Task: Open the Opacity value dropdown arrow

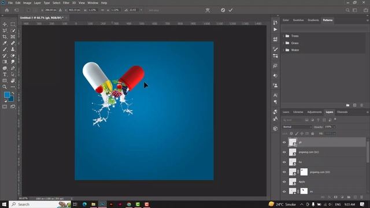Action: (334, 127)
